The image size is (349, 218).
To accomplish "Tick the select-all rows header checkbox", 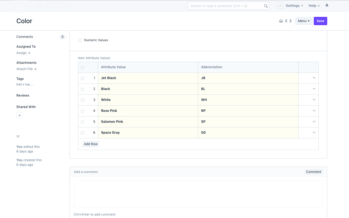I will [x=82, y=67].
